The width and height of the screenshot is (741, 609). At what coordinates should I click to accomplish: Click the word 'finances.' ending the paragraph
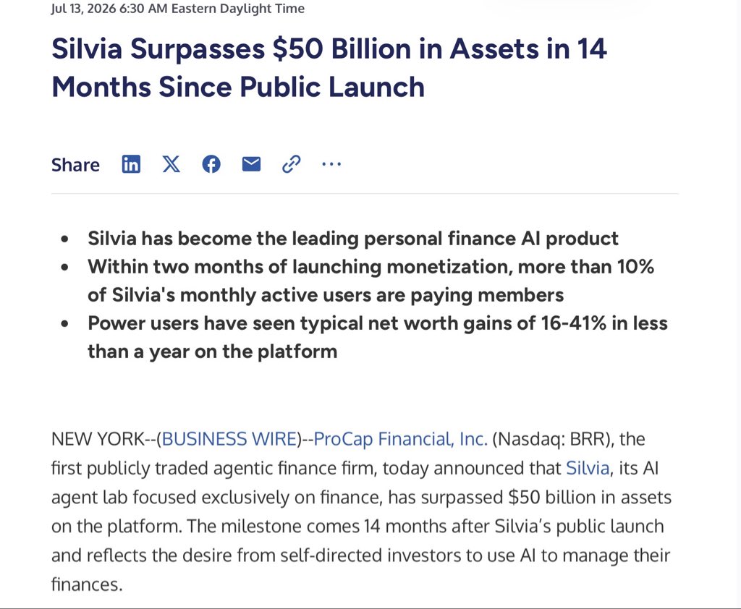click(x=87, y=584)
